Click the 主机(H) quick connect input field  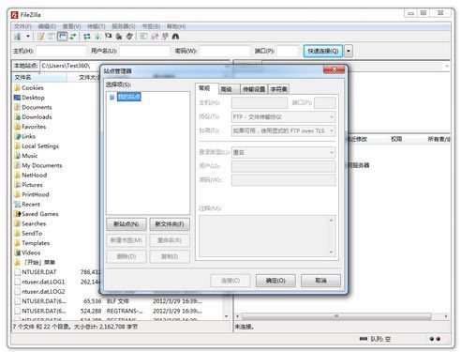61,51
